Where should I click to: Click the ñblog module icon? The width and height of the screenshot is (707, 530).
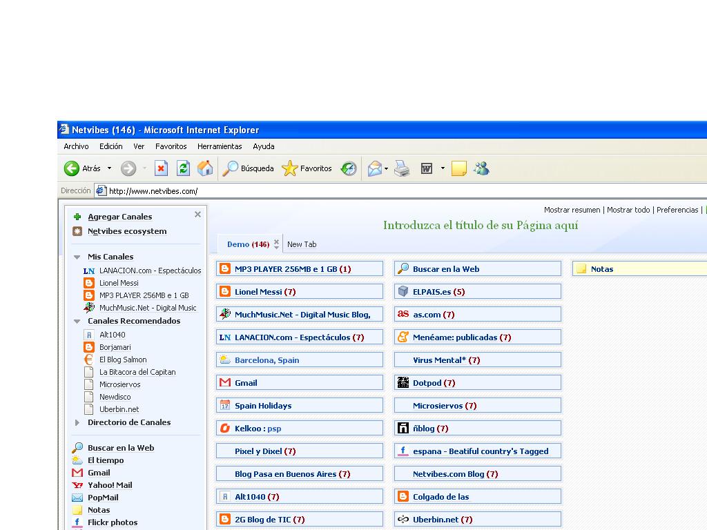403,428
